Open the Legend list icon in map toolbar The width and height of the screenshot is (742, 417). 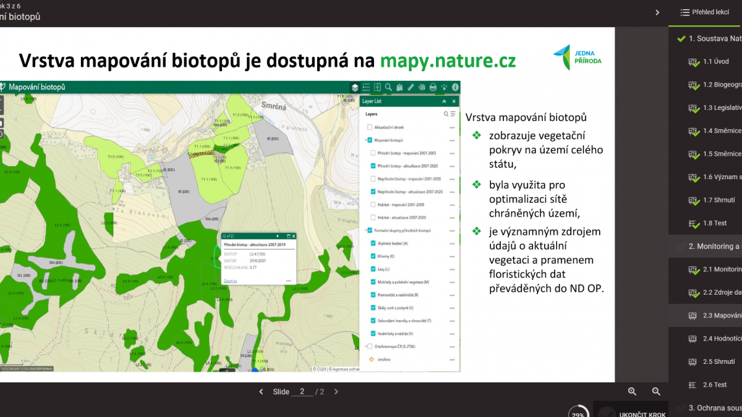366,87
